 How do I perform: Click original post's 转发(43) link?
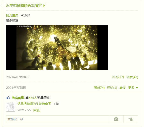[132, 77]
